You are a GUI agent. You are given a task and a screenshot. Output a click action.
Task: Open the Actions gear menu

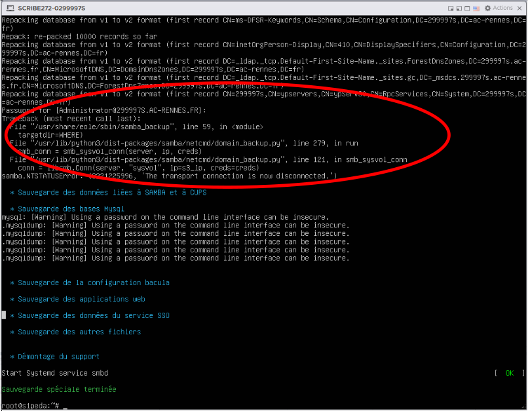[x=499, y=8]
